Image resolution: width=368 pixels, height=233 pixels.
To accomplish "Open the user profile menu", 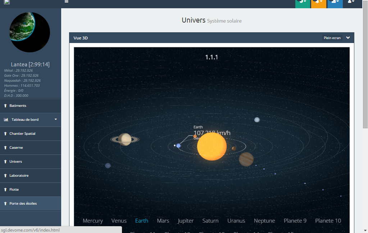I will [x=351, y=2].
